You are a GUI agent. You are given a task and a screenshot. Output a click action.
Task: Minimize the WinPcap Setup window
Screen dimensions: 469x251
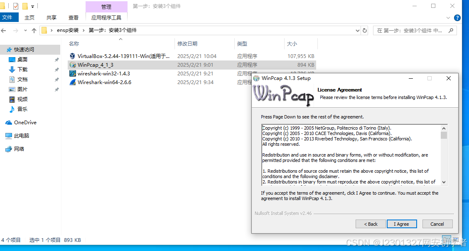click(411, 78)
